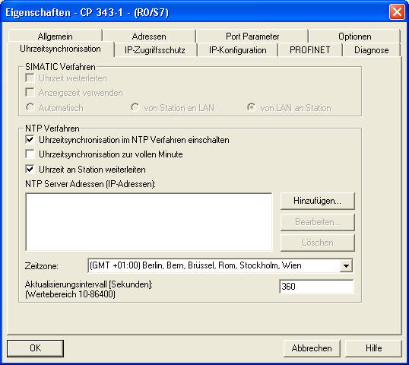Focus the Aktualisierungsintervall input field
This screenshot has width=409, height=365.
click(x=316, y=287)
